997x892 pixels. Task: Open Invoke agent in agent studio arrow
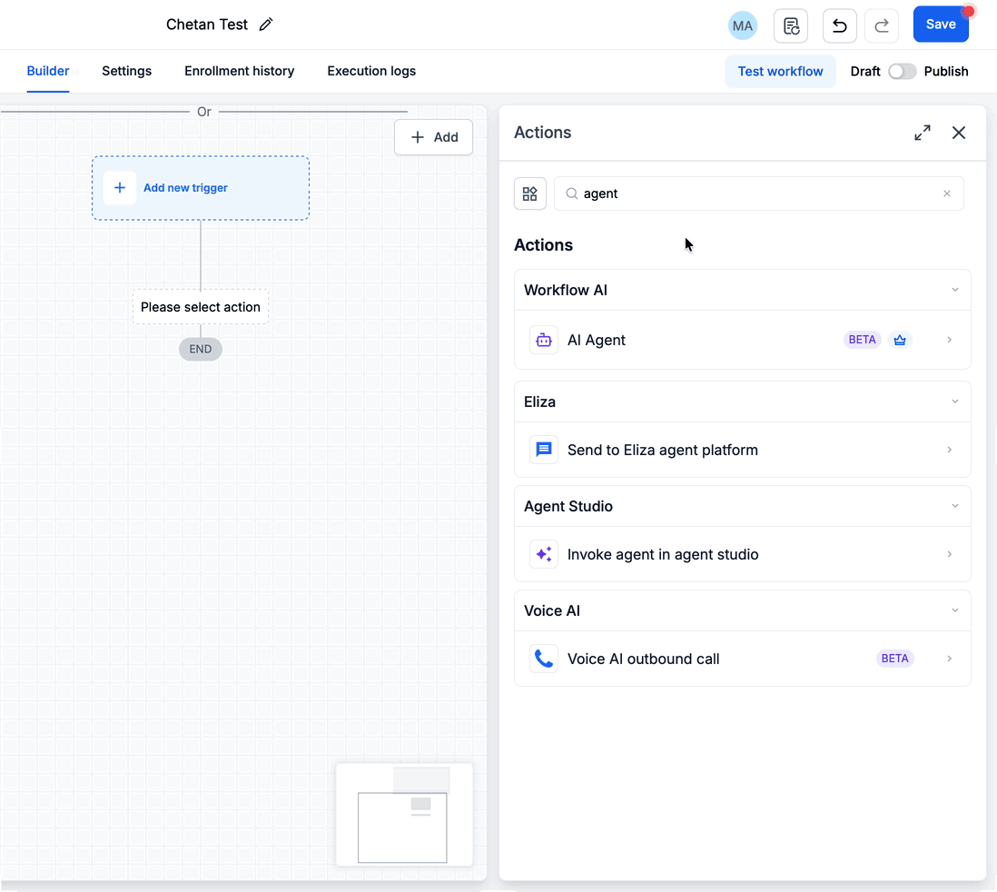point(949,554)
